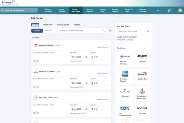
Task: Open the Smart View tab
Action: click(x=48, y=25)
